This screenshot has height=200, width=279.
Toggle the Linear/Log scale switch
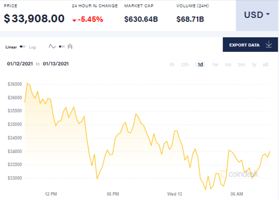coord(23,47)
